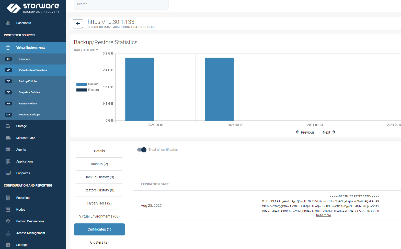Click the Endpoints monitor icon
401x249 pixels.
[x=8, y=173]
